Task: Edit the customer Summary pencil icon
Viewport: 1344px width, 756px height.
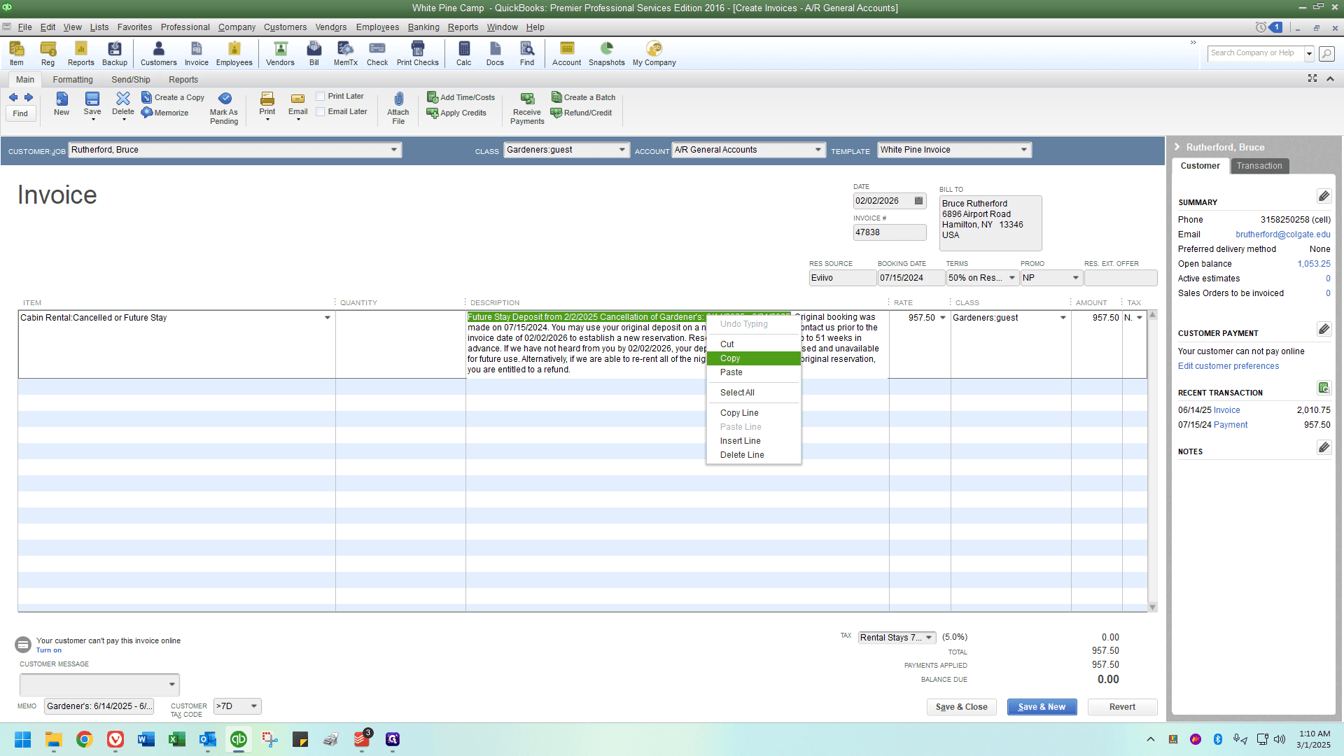Action: [1324, 196]
